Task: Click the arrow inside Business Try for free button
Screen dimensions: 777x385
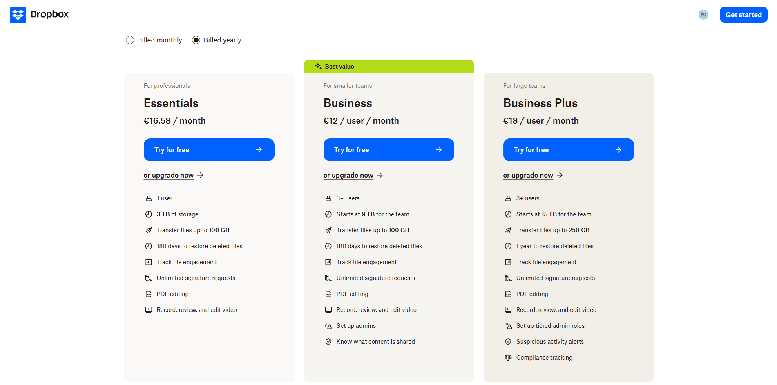Action: [439, 150]
